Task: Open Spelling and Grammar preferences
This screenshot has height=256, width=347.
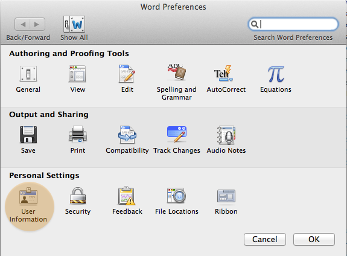Action: [177, 72]
